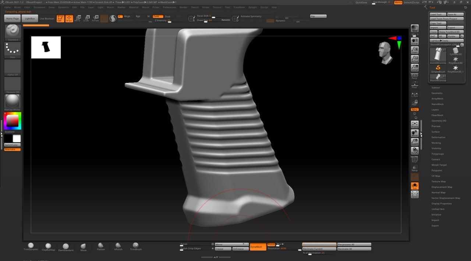Image resolution: width=471 pixels, height=261 pixels.
Task: Expand the FiberMesh section
Action: pos(438,115)
